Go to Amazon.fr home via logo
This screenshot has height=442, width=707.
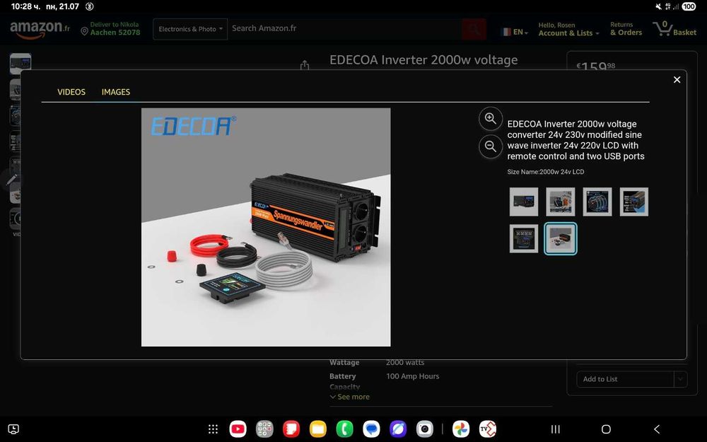point(40,29)
